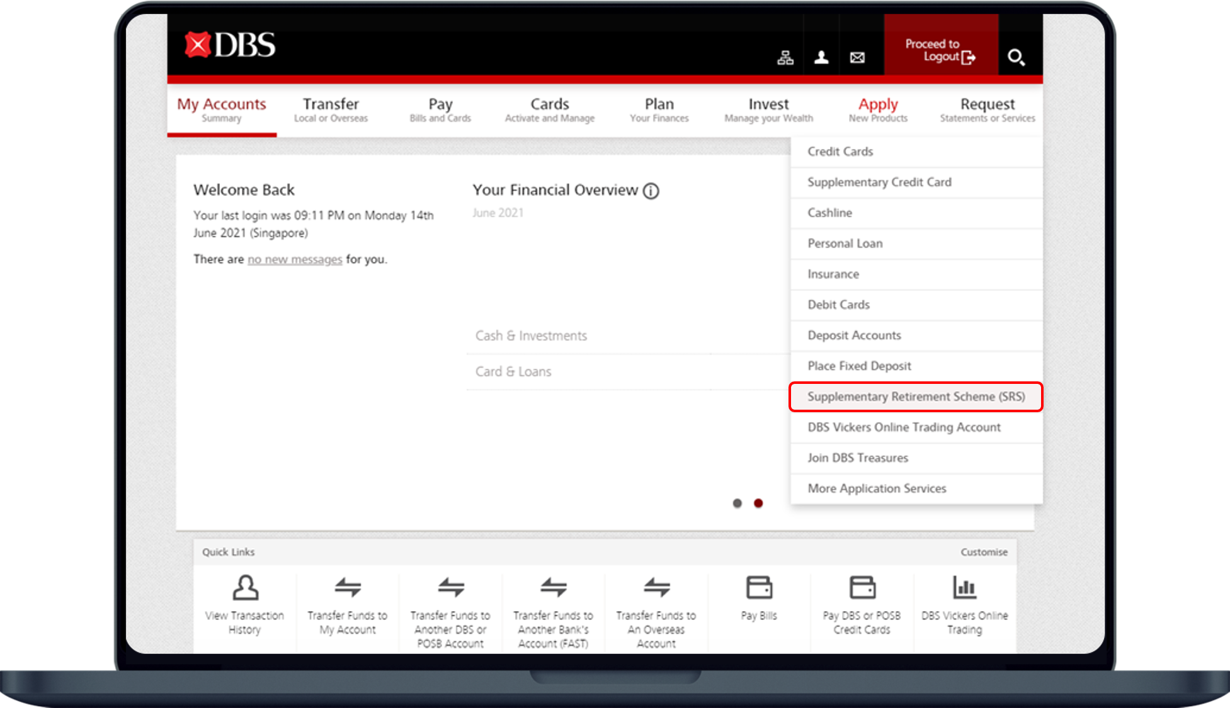The width and height of the screenshot is (1230, 708).
Task: Select the second red carousel dot
Action: click(758, 503)
